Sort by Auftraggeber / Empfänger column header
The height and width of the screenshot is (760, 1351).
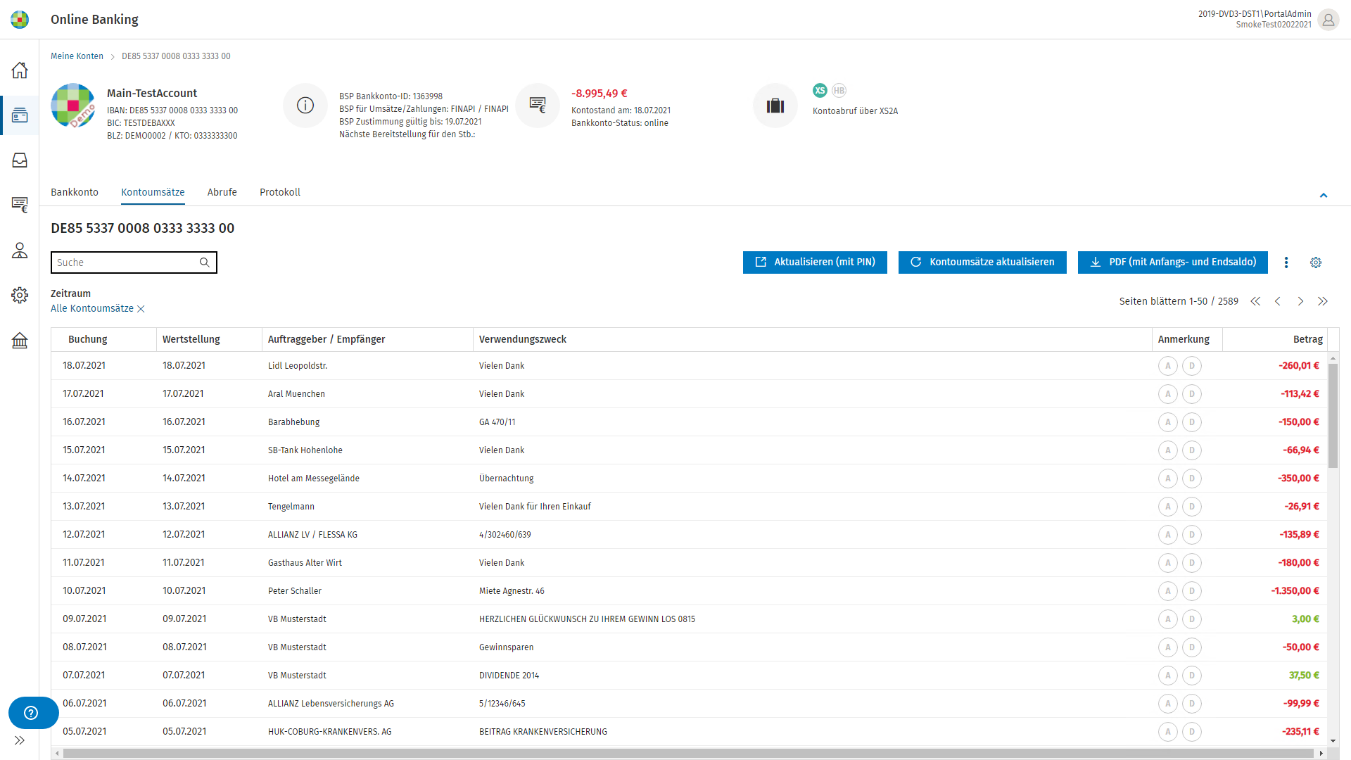(x=367, y=339)
